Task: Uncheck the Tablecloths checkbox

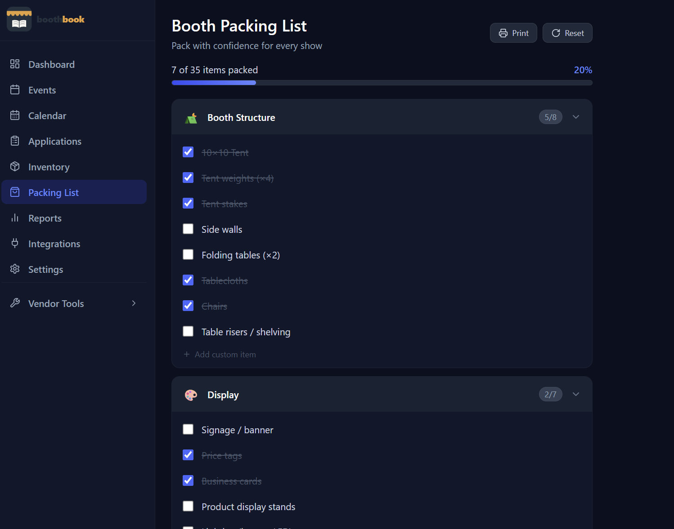Action: click(188, 280)
